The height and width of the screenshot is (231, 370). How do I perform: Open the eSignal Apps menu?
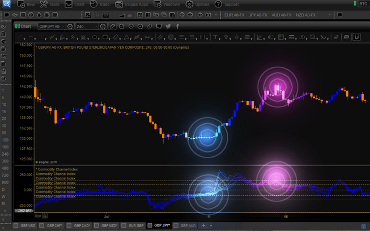[x=131, y=4]
